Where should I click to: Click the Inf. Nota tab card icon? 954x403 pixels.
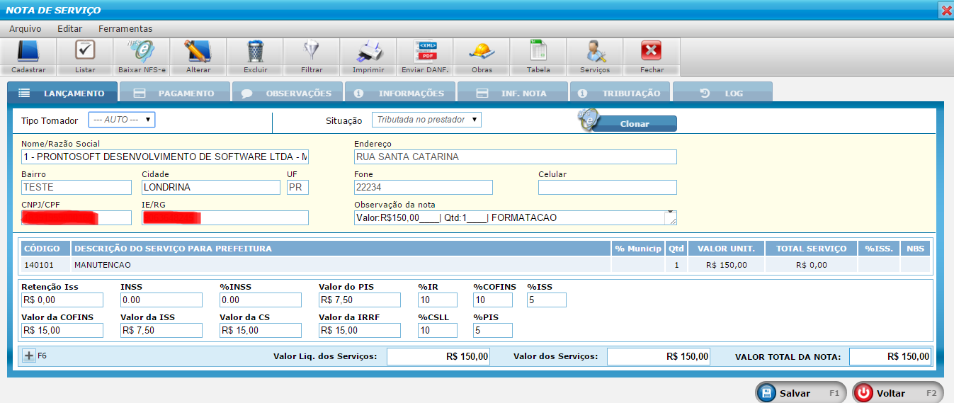pos(482,93)
